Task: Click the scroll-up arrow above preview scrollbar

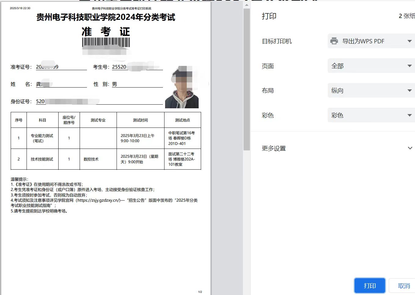Action: (247, 5)
